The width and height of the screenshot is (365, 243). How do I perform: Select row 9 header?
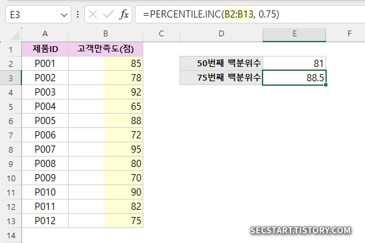[11, 164]
